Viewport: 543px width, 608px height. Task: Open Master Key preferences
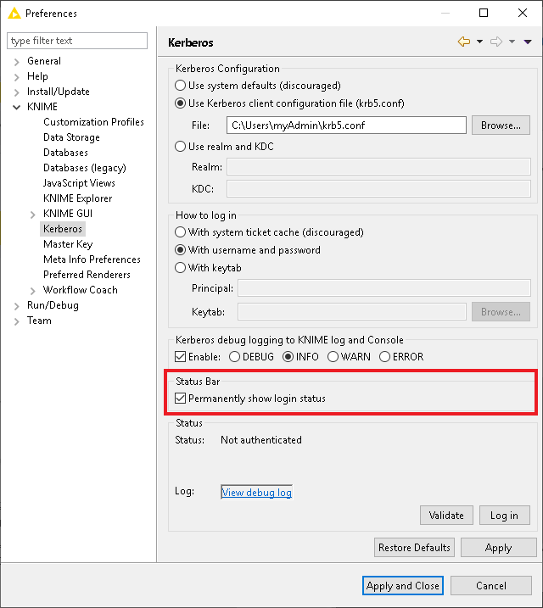click(68, 244)
